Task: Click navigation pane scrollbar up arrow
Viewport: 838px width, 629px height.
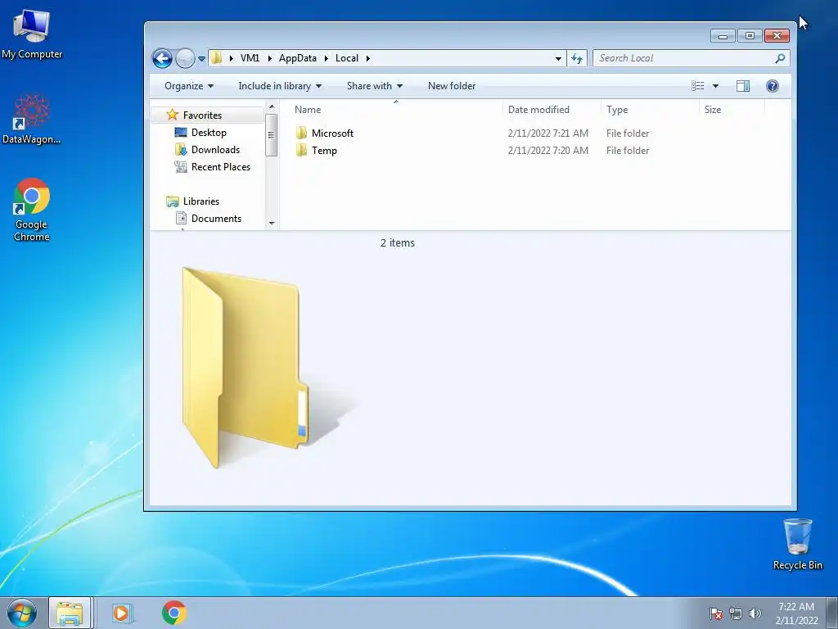Action: [x=272, y=107]
